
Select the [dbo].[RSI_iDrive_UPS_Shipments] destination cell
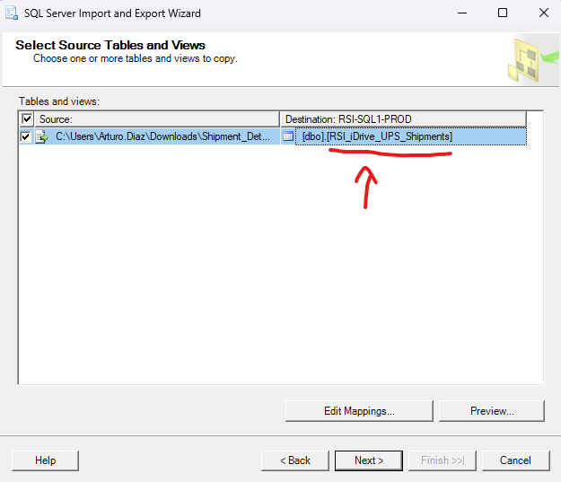click(377, 136)
